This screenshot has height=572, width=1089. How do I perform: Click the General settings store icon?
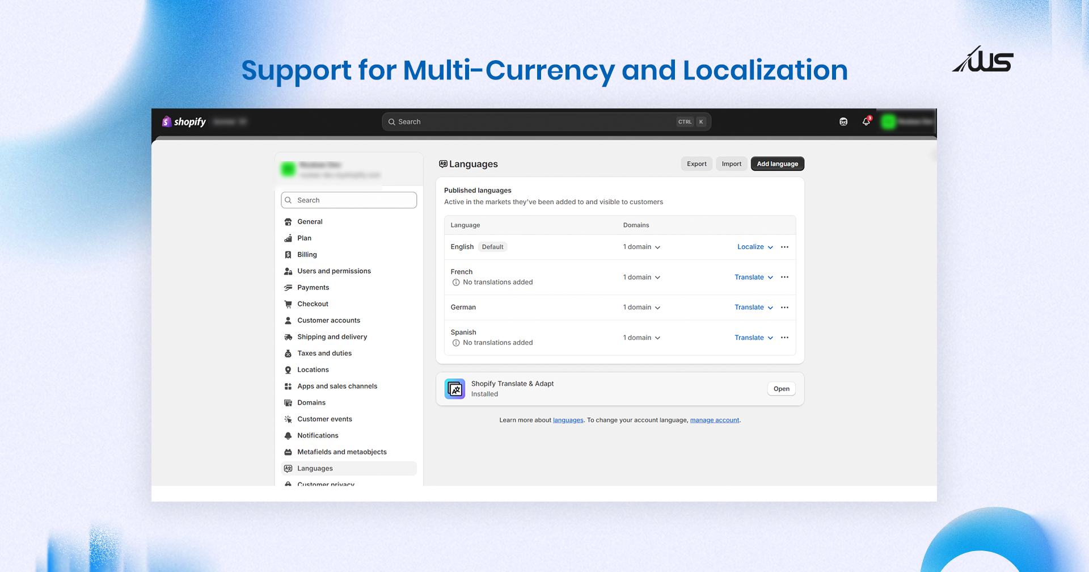[x=288, y=222]
